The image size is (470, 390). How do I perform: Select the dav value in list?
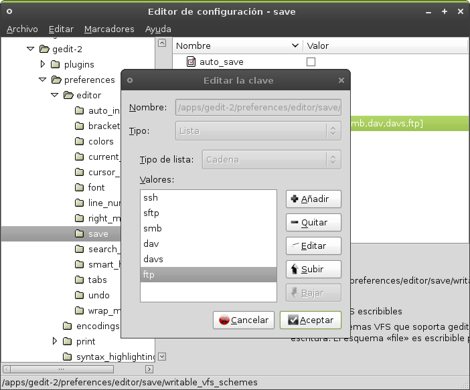click(x=208, y=243)
